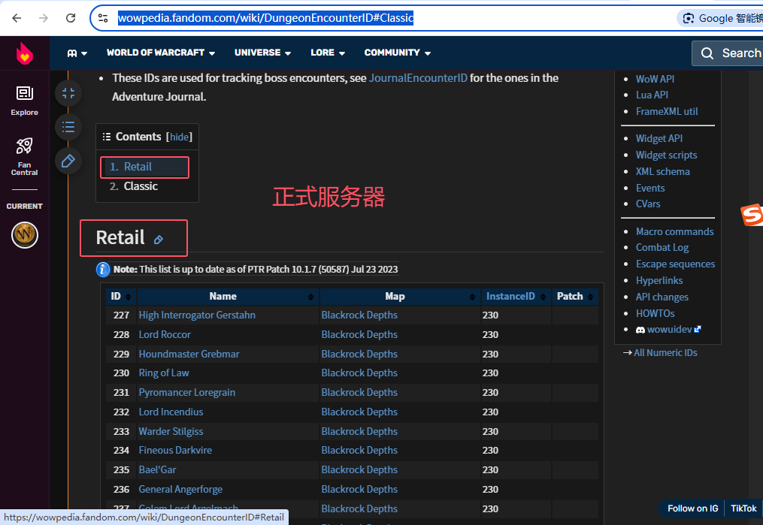Open Ring of Law link
Screen dimensions: 763x525
(164, 373)
